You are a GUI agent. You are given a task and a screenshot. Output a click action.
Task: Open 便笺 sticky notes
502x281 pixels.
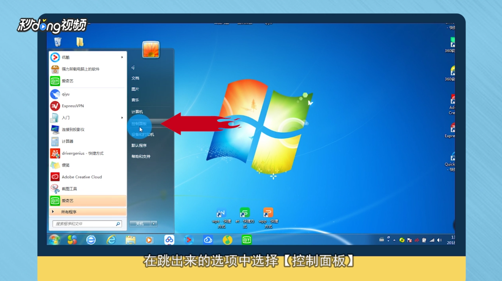pos(88,165)
